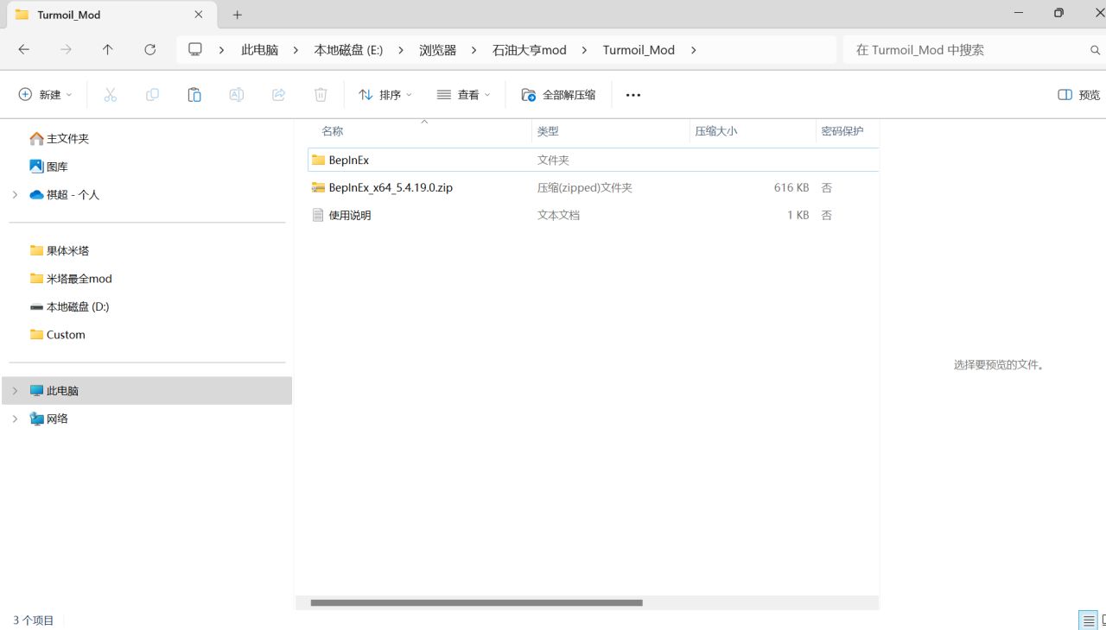Expand chevron after 本地磁盘 (E:) in path
The width and height of the screenshot is (1106, 630).
[401, 50]
